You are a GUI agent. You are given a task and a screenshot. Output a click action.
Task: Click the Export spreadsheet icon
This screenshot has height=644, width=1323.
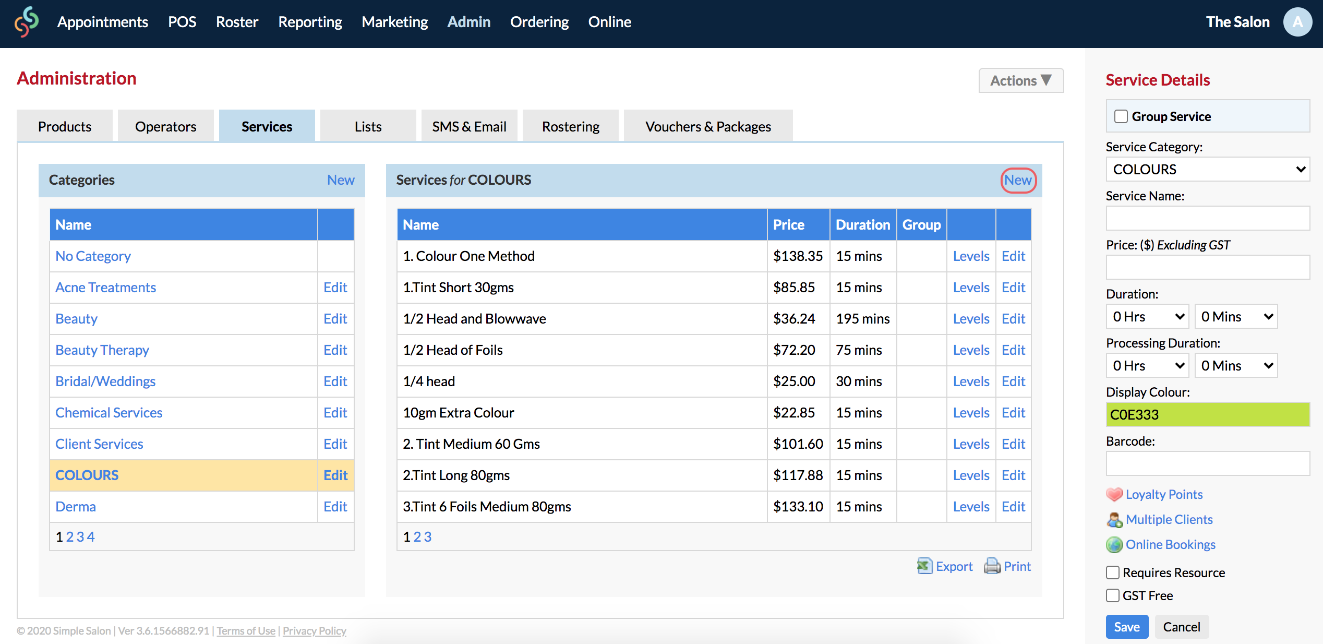coord(924,566)
